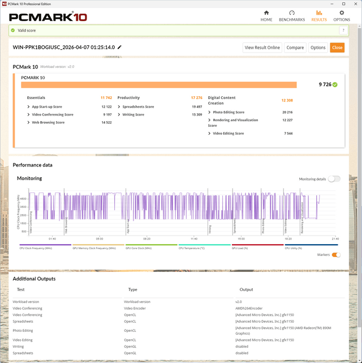
Task: Click the Home icon in navigation
Action: coord(266,12)
